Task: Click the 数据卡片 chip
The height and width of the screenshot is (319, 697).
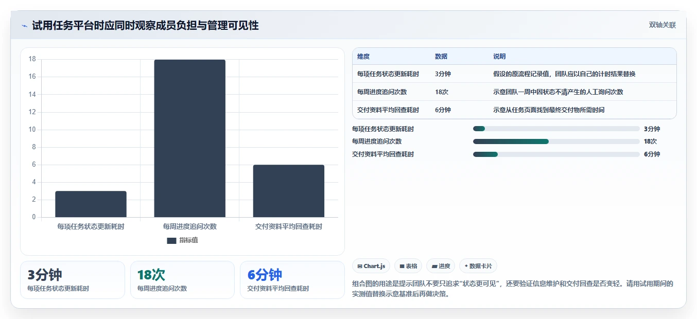Action: click(478, 266)
